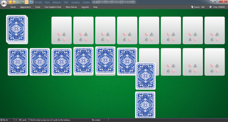Deal cards from the stock pile
Image resolution: width=228 pixels, height=122 pixels.
(x=17, y=29)
